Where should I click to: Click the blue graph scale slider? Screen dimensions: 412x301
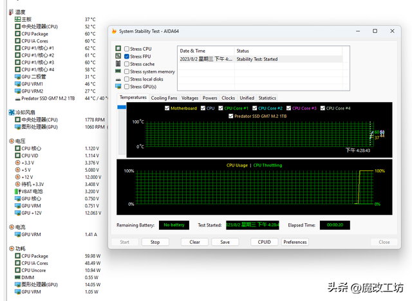[x=122, y=107]
